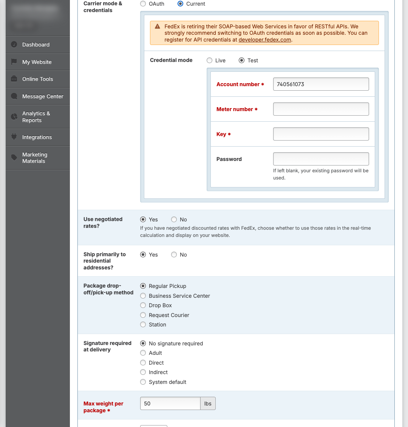The image size is (408, 427).
Task: Choose Drop Box drop-off method
Action: [x=143, y=305]
